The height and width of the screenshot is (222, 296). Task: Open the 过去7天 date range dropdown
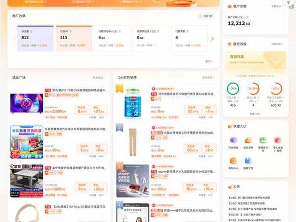point(206,16)
